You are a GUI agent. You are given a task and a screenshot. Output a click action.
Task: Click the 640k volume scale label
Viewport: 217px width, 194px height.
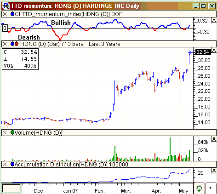[203, 142]
